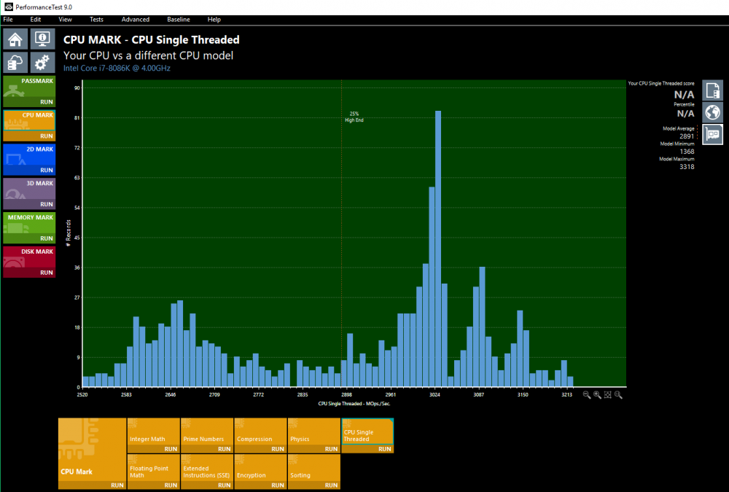Select the Memory Mark category

(x=29, y=222)
